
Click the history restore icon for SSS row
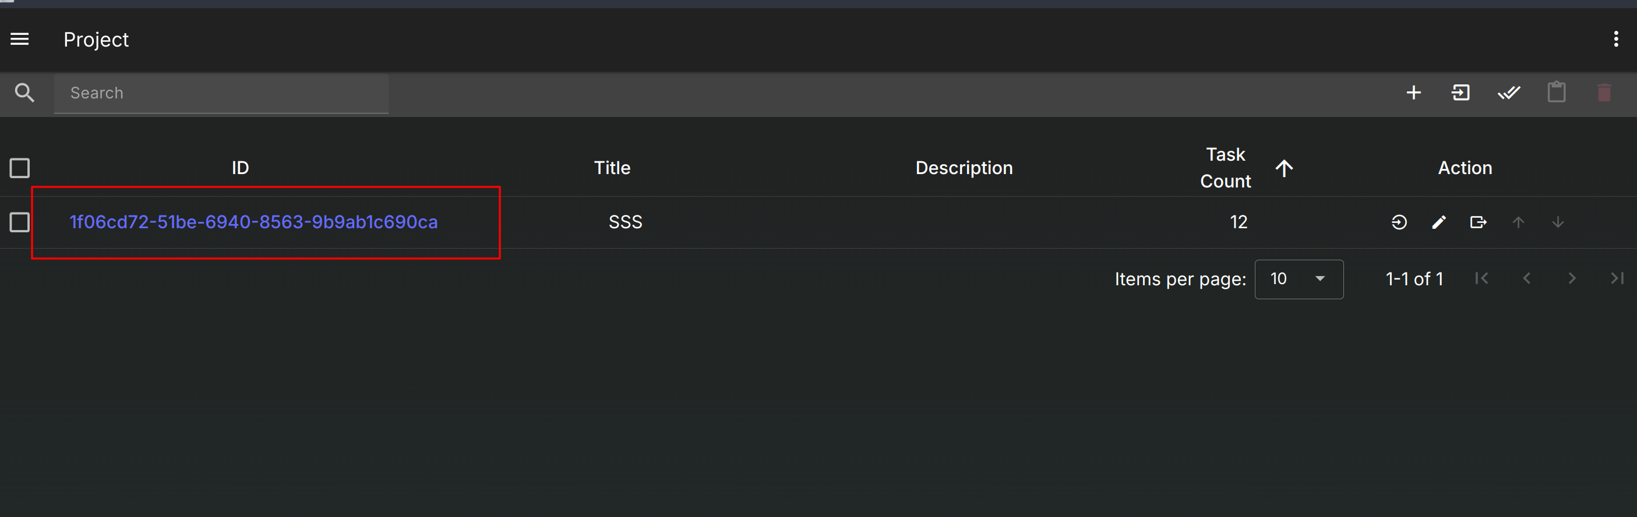[x=1399, y=222]
